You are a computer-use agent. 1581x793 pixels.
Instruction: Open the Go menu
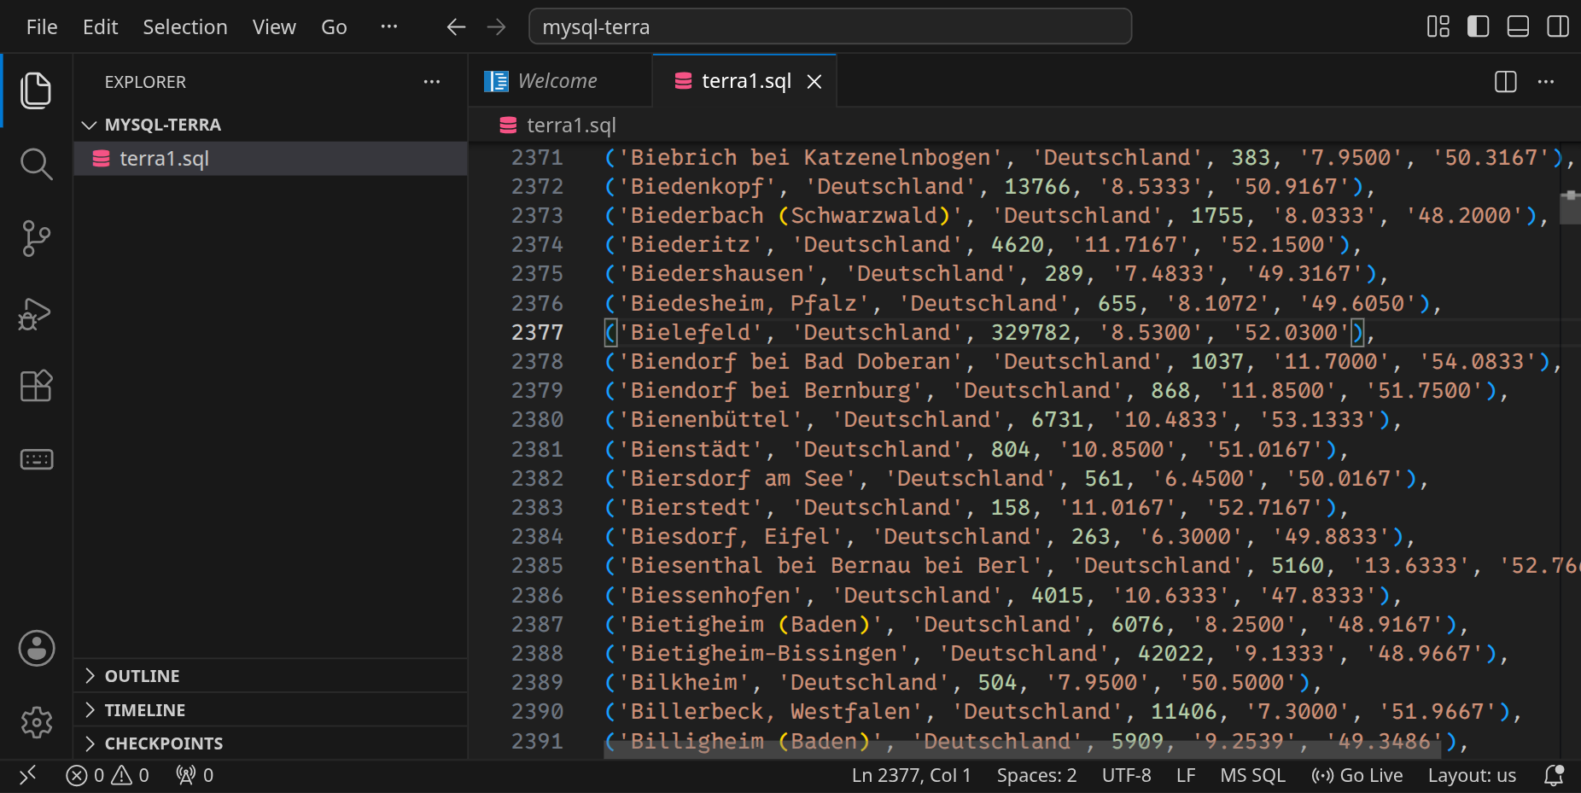pyautogui.click(x=334, y=27)
